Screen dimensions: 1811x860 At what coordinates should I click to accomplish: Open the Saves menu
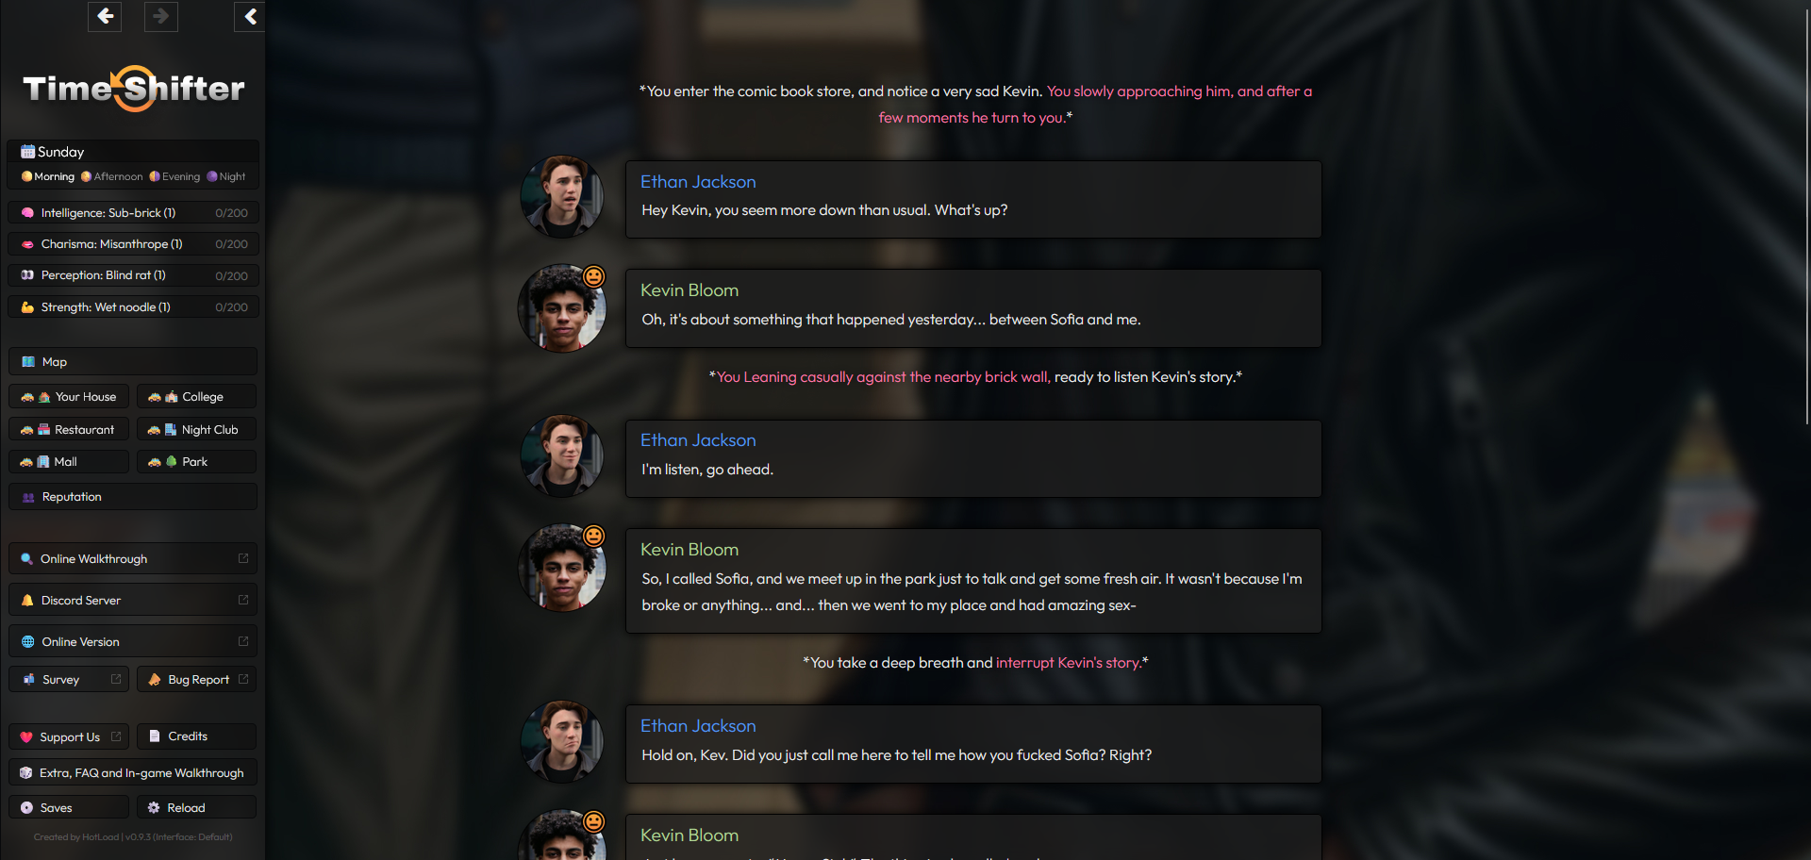click(69, 808)
